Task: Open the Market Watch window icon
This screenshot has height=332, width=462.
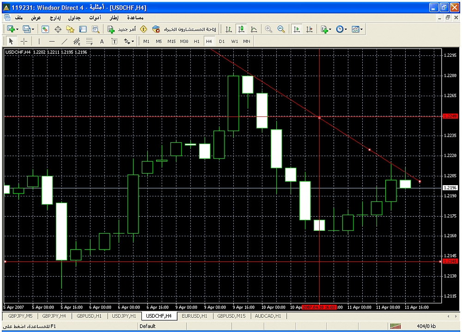Action: [x=45, y=29]
